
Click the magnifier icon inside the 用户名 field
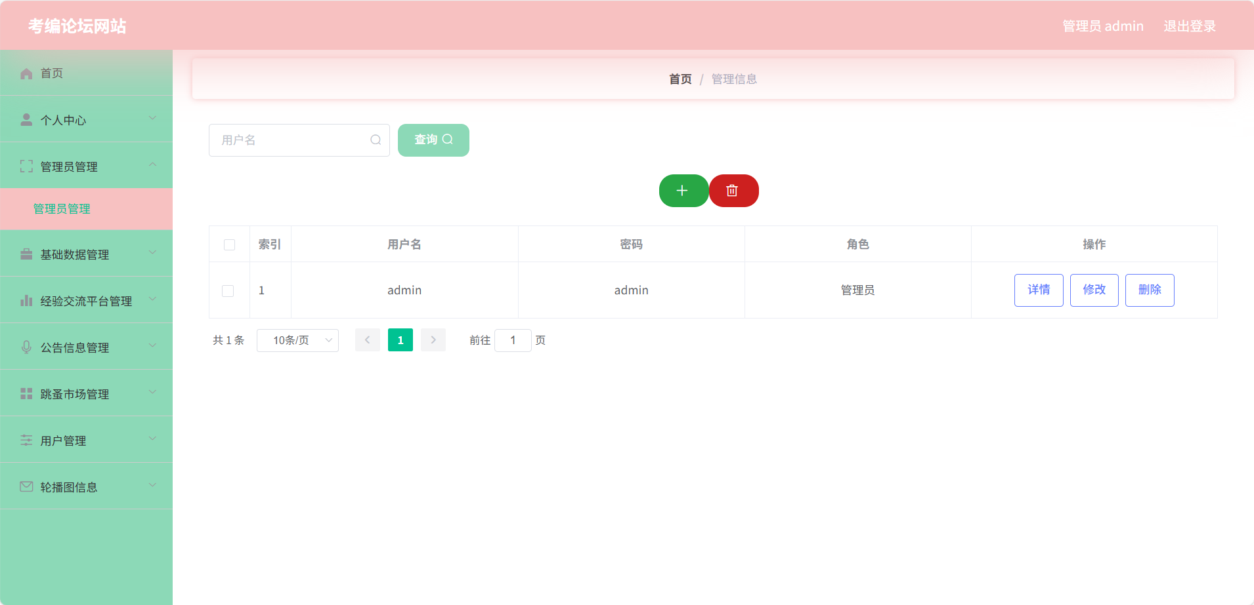tap(376, 140)
